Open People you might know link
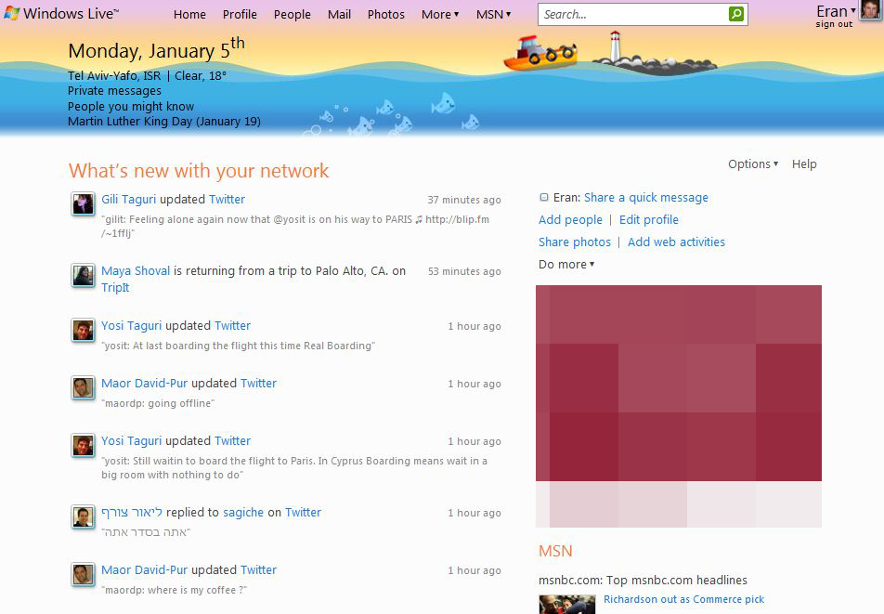The image size is (884, 614). 131,106
